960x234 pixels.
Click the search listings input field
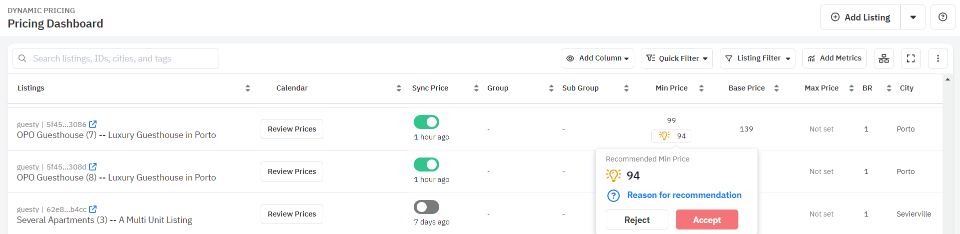pos(116,58)
